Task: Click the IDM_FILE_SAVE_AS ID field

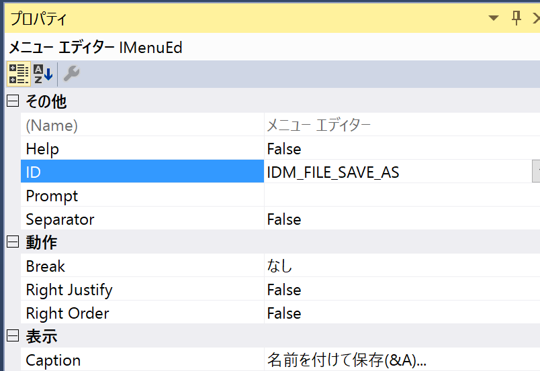Action: tap(398, 171)
